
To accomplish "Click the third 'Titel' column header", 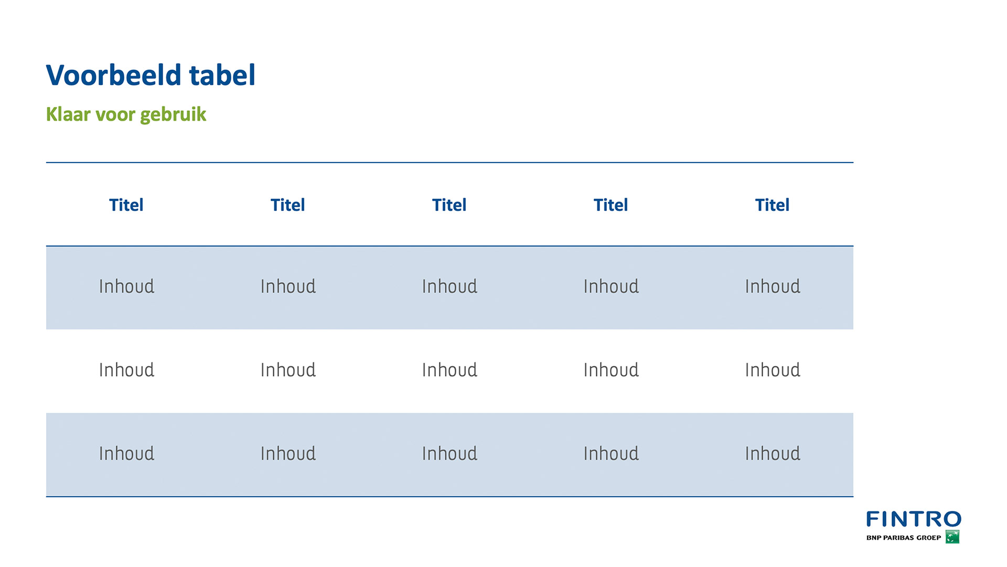I will pyautogui.click(x=449, y=205).
